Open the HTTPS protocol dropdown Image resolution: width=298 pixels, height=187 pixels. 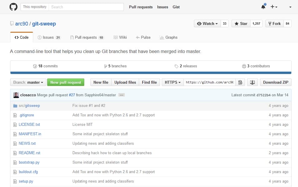coord(172,82)
